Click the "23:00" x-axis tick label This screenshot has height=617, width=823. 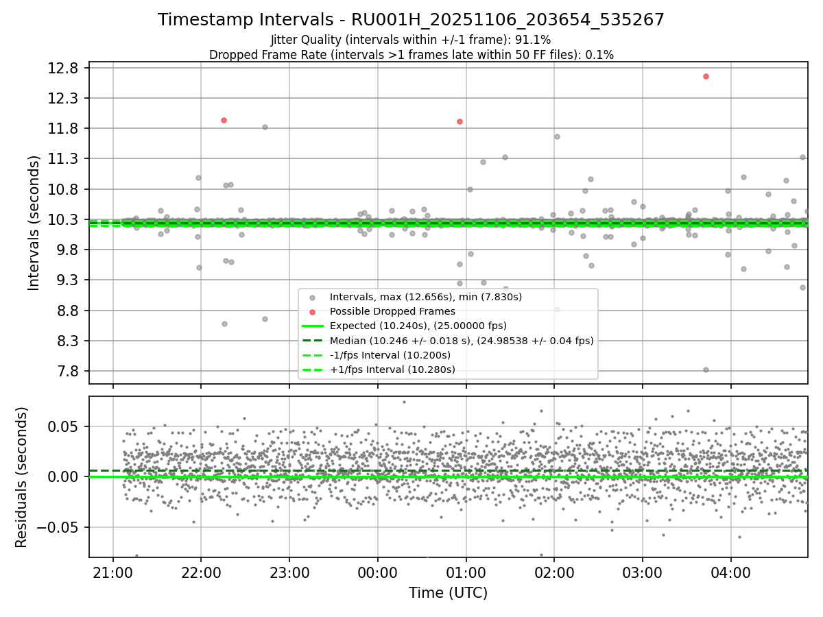click(289, 572)
